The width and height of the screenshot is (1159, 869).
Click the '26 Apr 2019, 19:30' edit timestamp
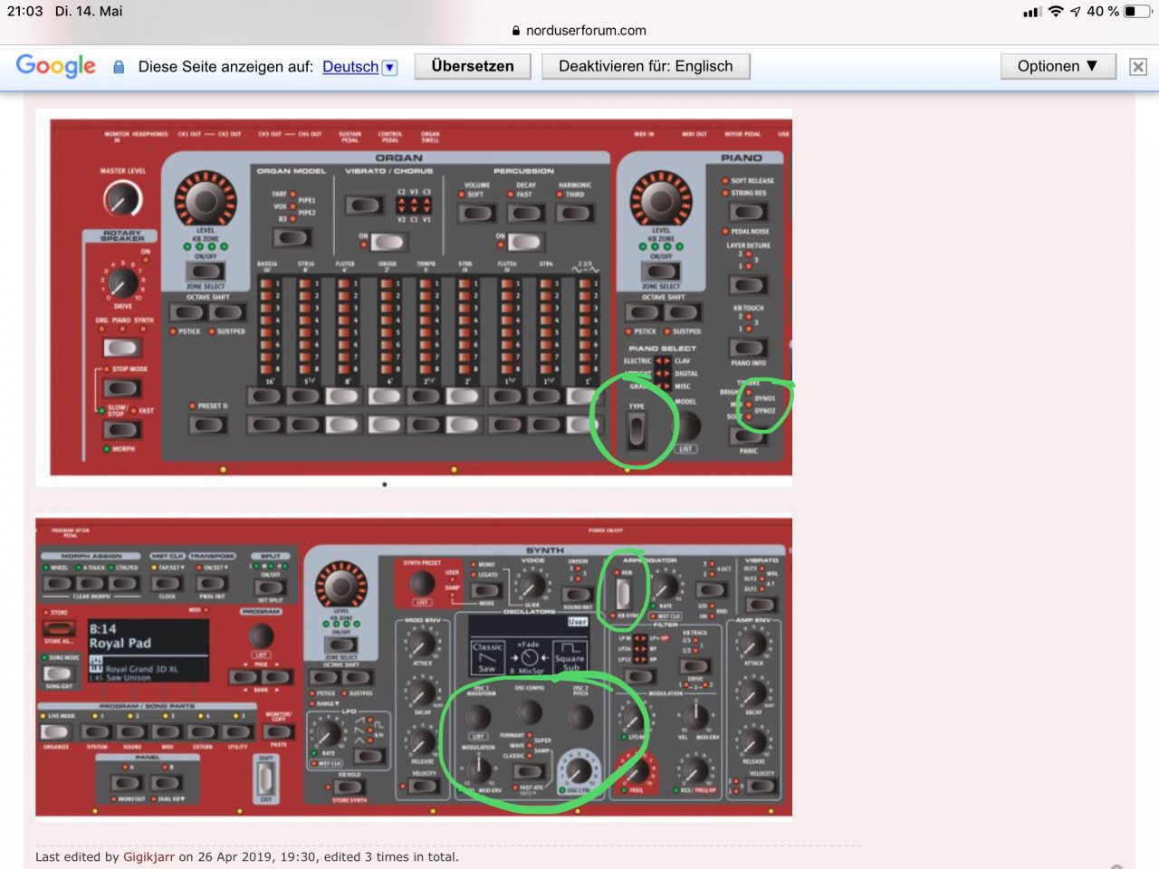(256, 856)
